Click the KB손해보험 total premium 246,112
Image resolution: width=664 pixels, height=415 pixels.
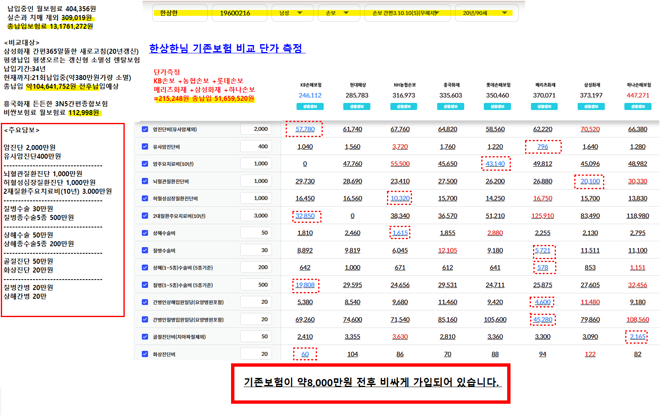coord(310,95)
